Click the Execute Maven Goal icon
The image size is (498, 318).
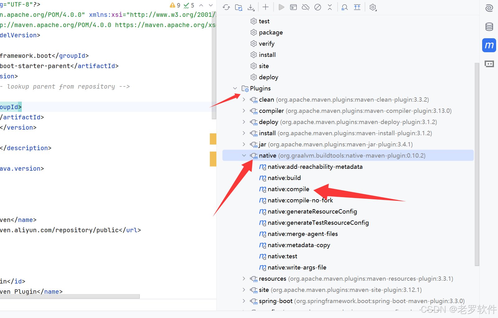click(293, 7)
